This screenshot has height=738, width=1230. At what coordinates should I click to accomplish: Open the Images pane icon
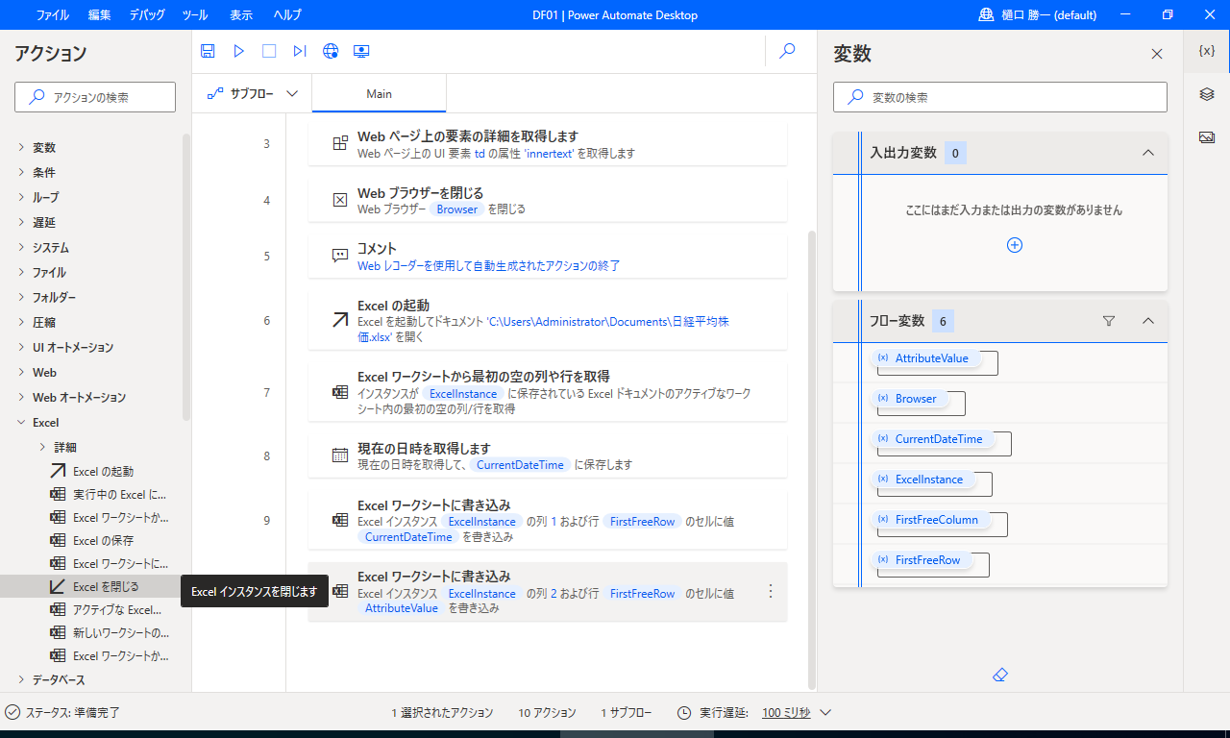point(1207,137)
